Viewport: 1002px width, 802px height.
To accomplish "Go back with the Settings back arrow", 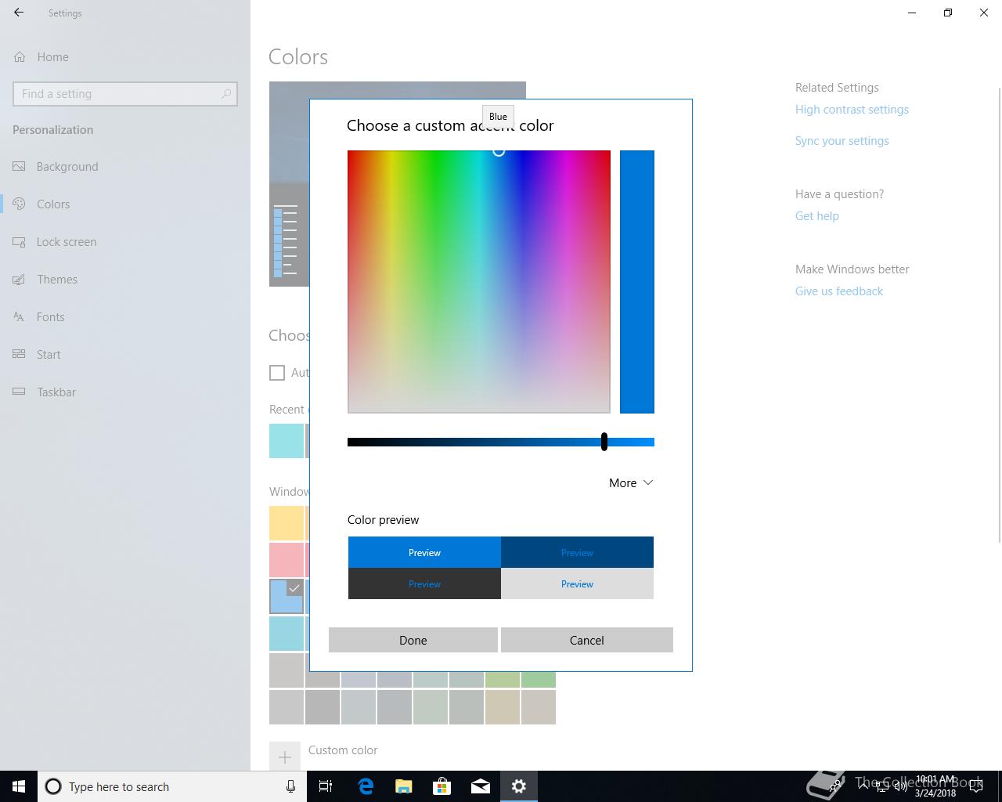I will coord(19,13).
